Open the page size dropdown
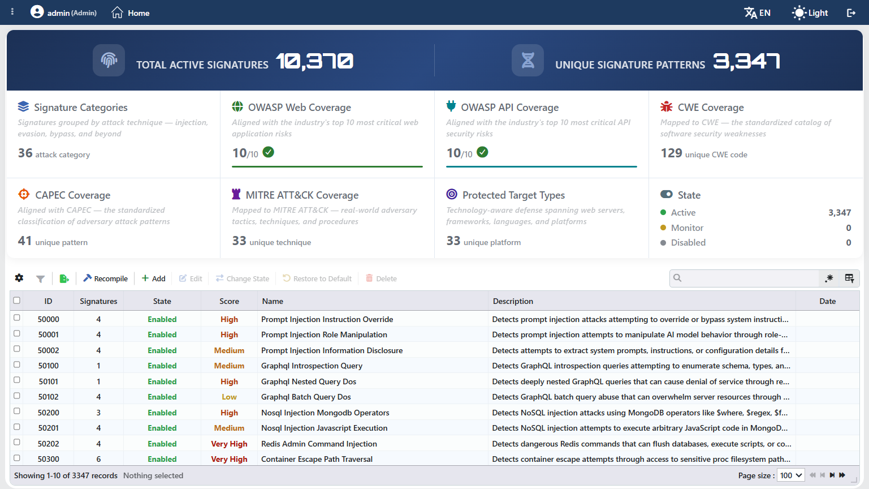The image size is (869, 489). point(791,475)
